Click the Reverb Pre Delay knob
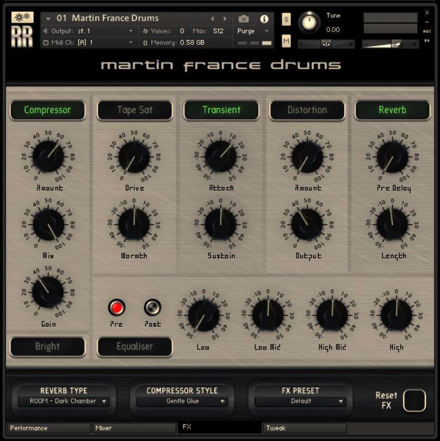Image resolution: width=440 pixels, height=441 pixels. 392,157
